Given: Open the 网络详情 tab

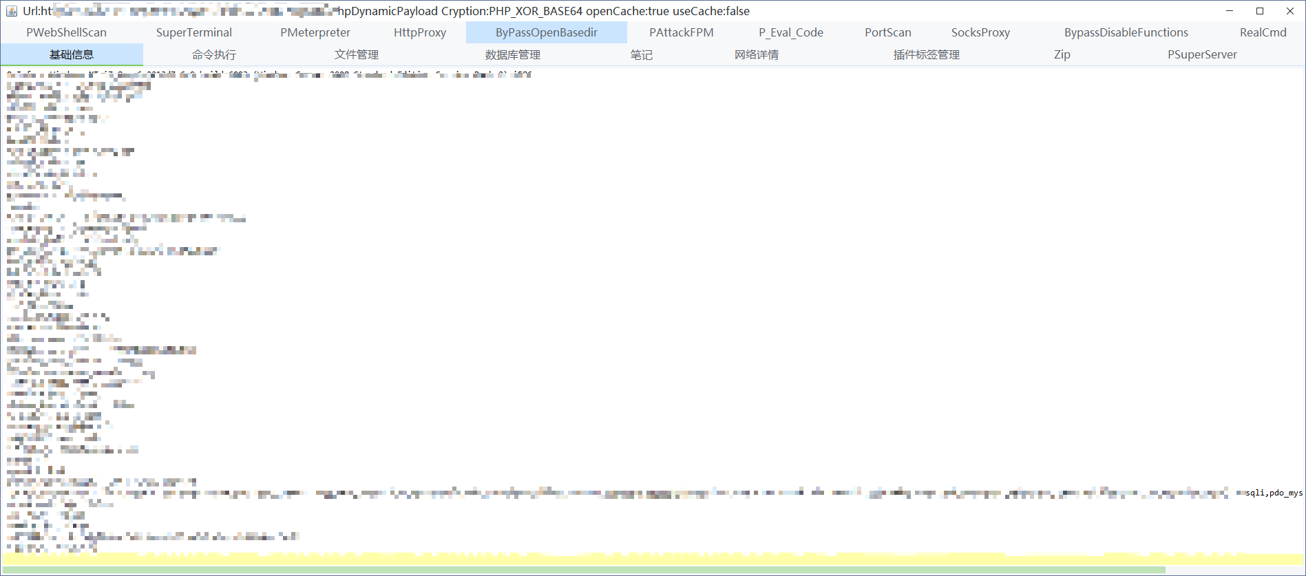Looking at the screenshot, I should pos(756,54).
